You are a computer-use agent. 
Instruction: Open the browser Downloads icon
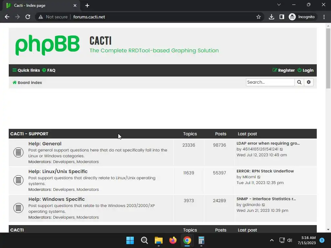[x=272, y=17]
